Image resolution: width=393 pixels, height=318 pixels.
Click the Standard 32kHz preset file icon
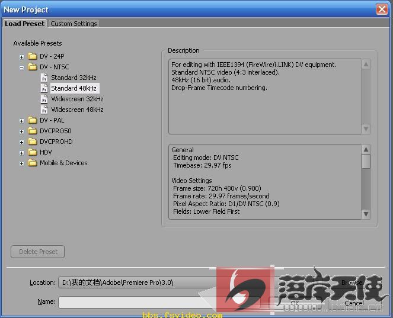pos(44,78)
